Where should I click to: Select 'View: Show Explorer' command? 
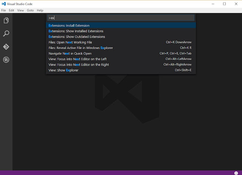[121, 70]
